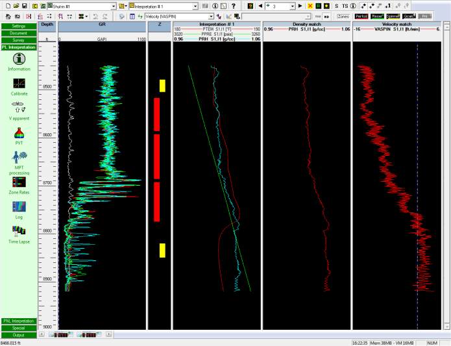Click the question mark help icon
Viewport: 451px width, 346px height.
[x=234, y=6]
